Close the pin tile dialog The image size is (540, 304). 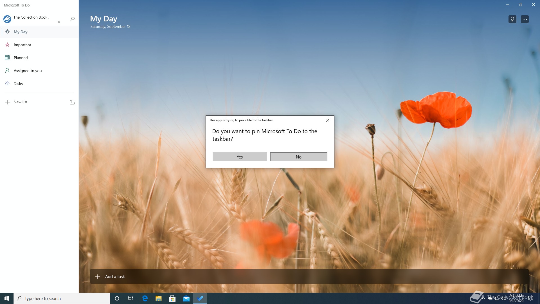[327, 120]
